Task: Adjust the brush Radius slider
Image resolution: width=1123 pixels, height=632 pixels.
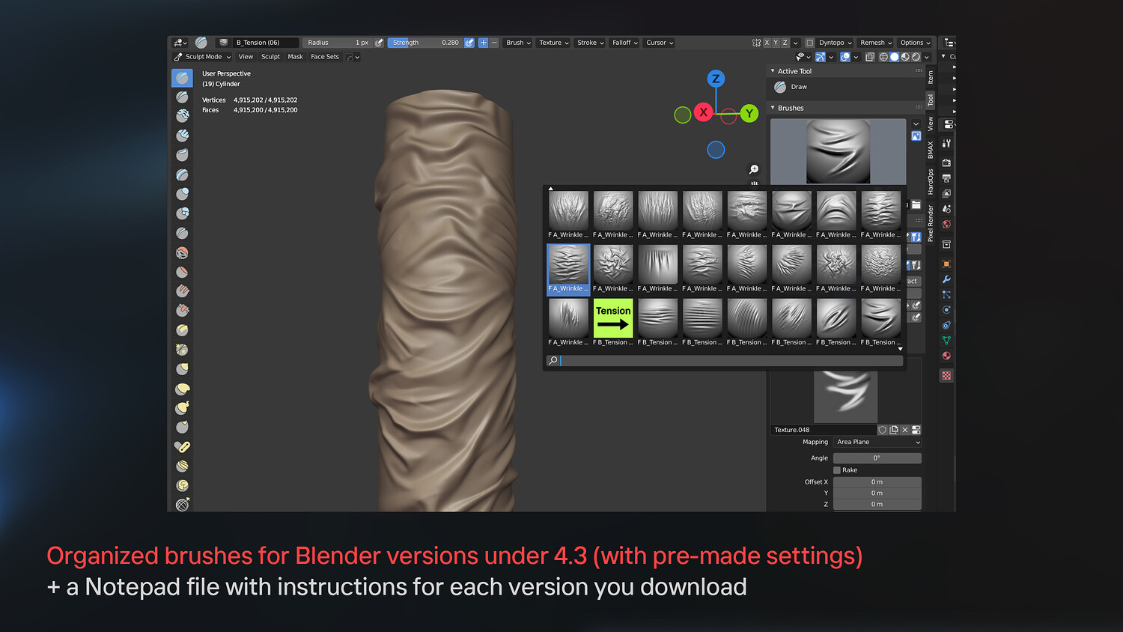Action: click(x=338, y=43)
